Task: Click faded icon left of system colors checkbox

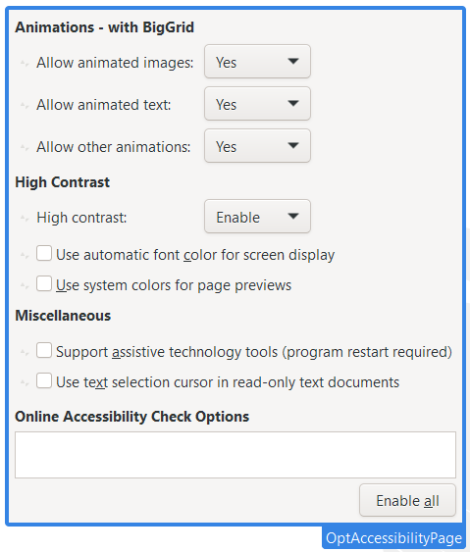Action: (25, 285)
